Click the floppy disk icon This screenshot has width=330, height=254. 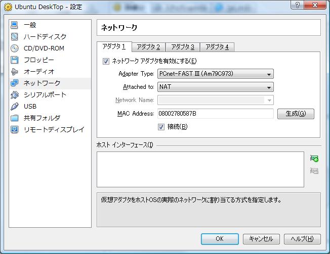click(x=14, y=60)
